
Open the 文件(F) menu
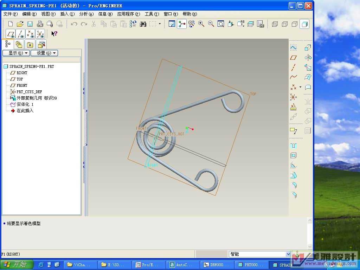10,14
